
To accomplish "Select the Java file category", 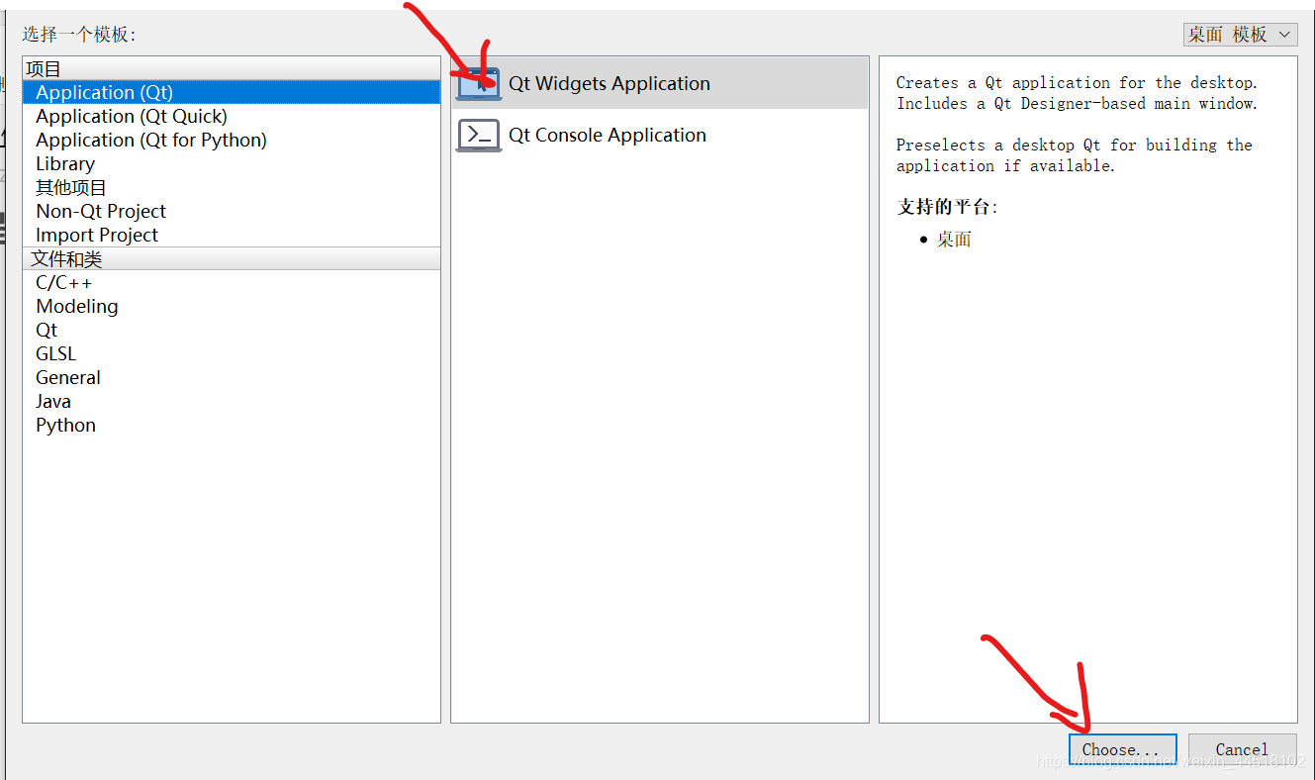I will tap(232, 401).
